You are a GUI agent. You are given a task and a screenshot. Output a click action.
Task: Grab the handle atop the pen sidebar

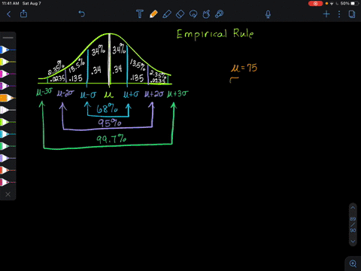pyautogui.click(x=8, y=38)
